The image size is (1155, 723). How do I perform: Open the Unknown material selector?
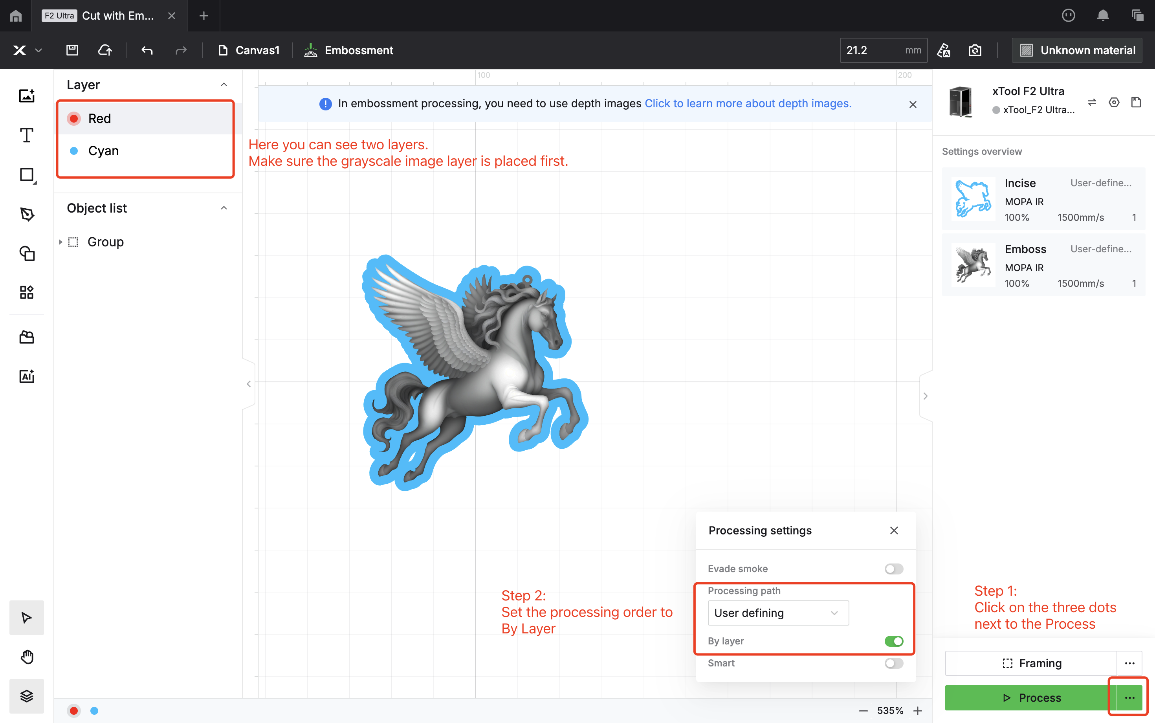click(x=1077, y=50)
